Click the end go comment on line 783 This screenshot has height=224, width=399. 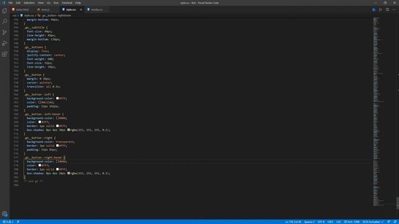[33, 181]
